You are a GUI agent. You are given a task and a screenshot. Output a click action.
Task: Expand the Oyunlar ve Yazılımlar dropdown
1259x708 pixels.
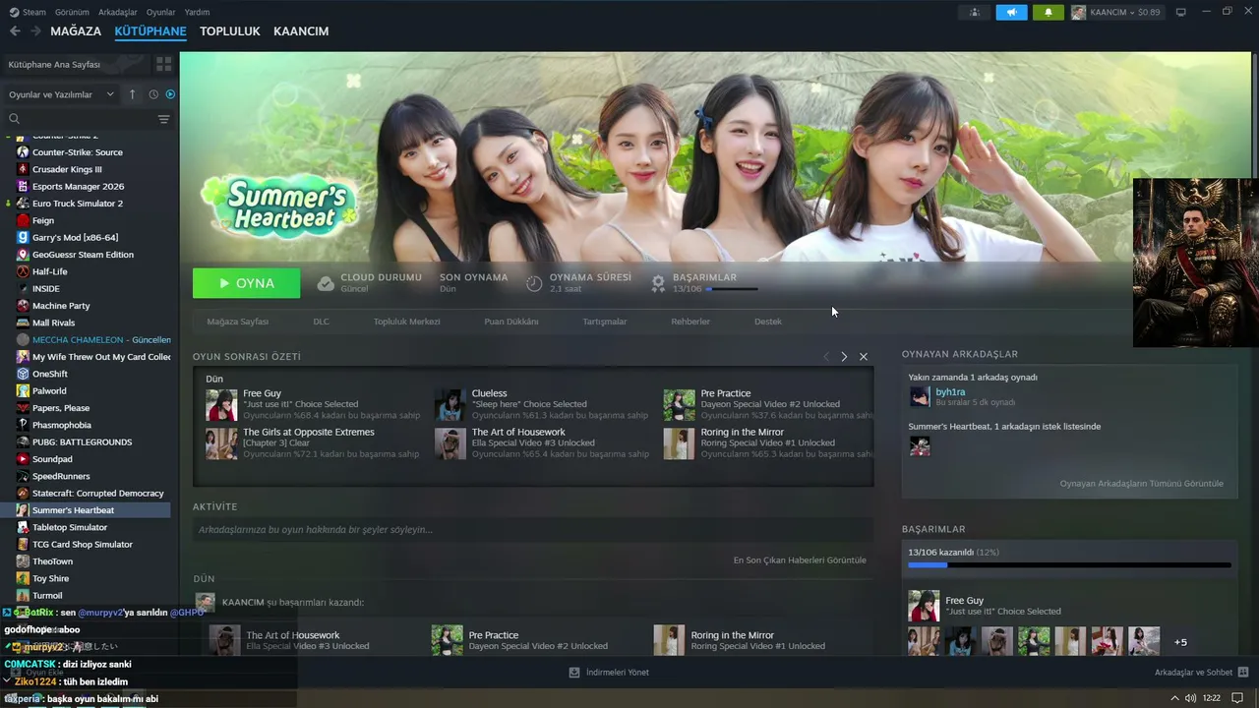[x=61, y=94]
